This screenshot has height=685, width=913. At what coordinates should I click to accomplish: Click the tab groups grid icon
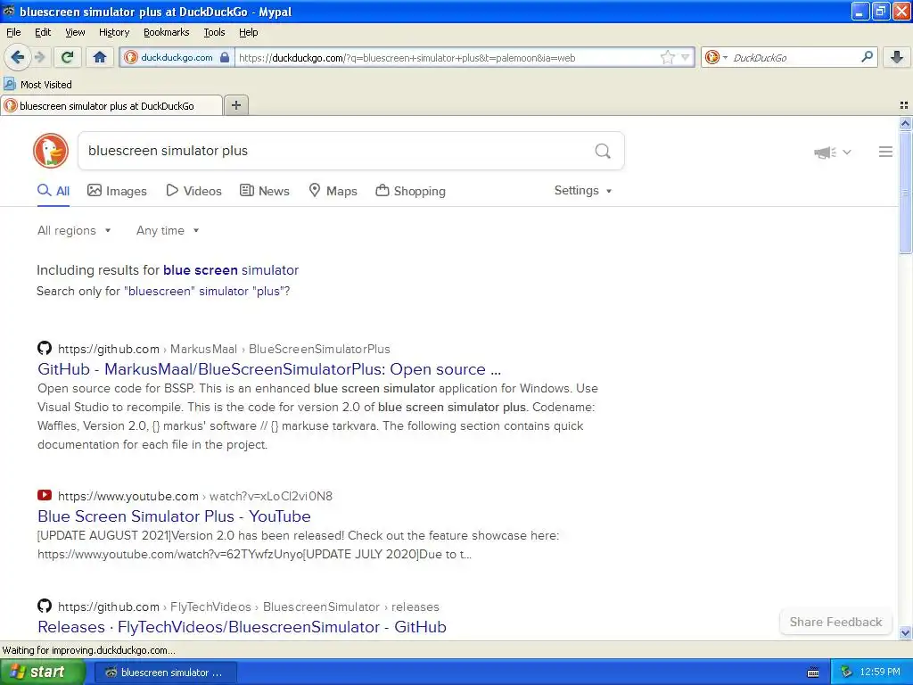[x=904, y=105]
